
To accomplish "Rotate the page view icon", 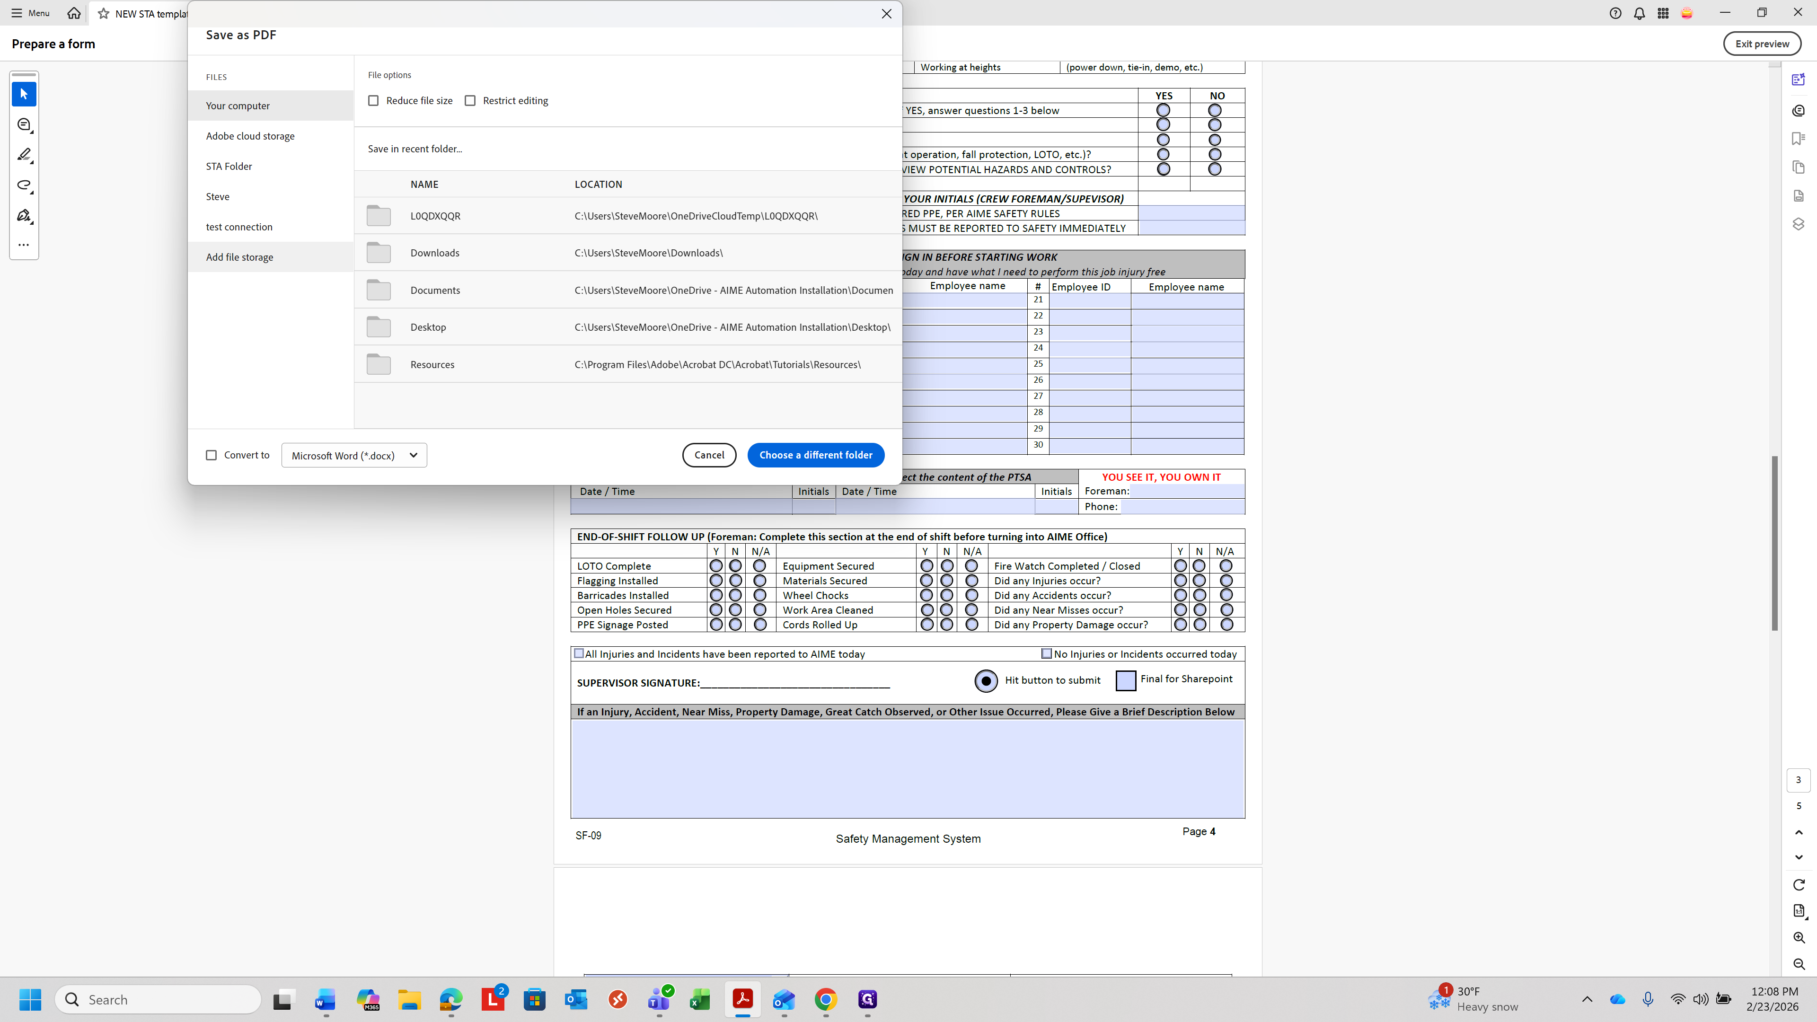I will point(1799,884).
